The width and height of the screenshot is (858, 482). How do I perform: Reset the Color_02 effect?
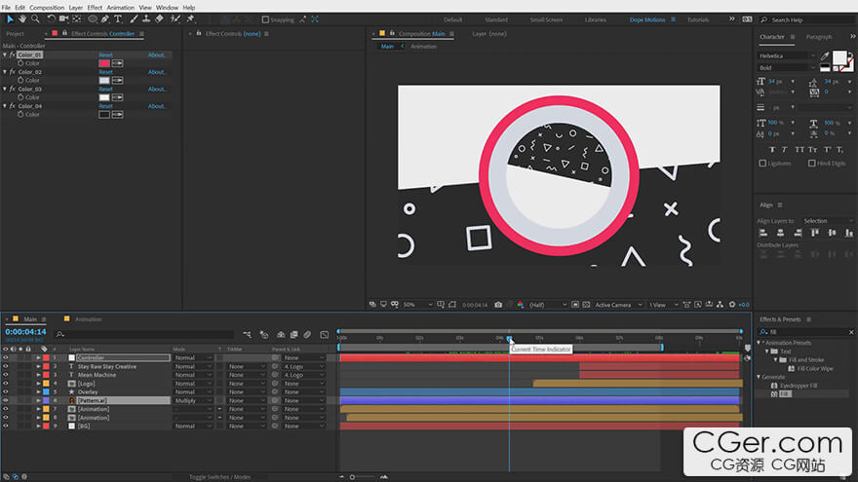(105, 72)
